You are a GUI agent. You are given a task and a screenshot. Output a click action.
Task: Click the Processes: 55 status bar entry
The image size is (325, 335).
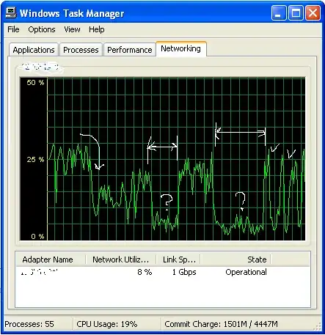point(29,324)
